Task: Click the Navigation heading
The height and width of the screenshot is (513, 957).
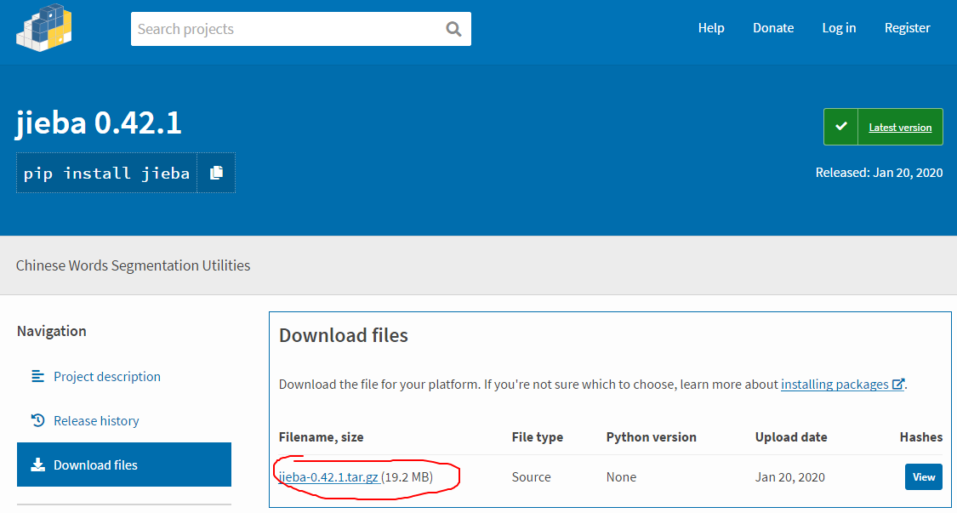Action: [52, 331]
